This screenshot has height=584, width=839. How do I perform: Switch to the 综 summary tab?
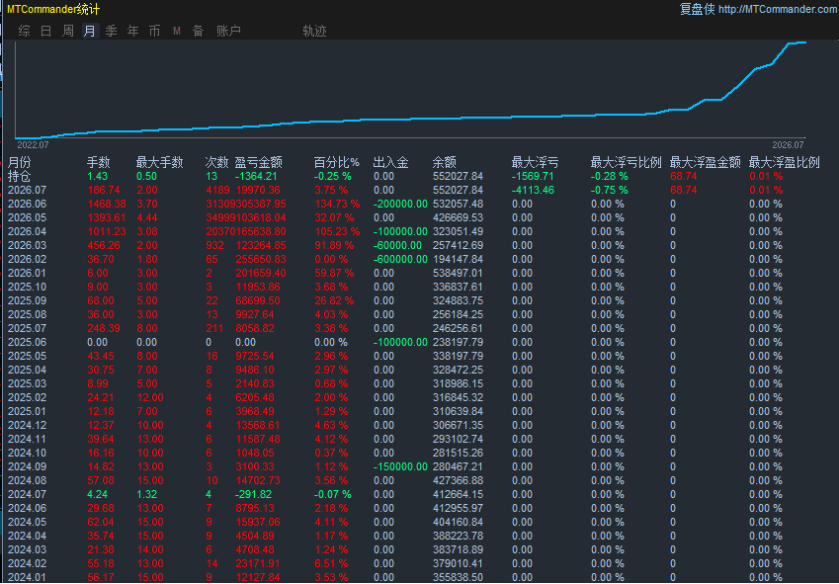point(24,31)
